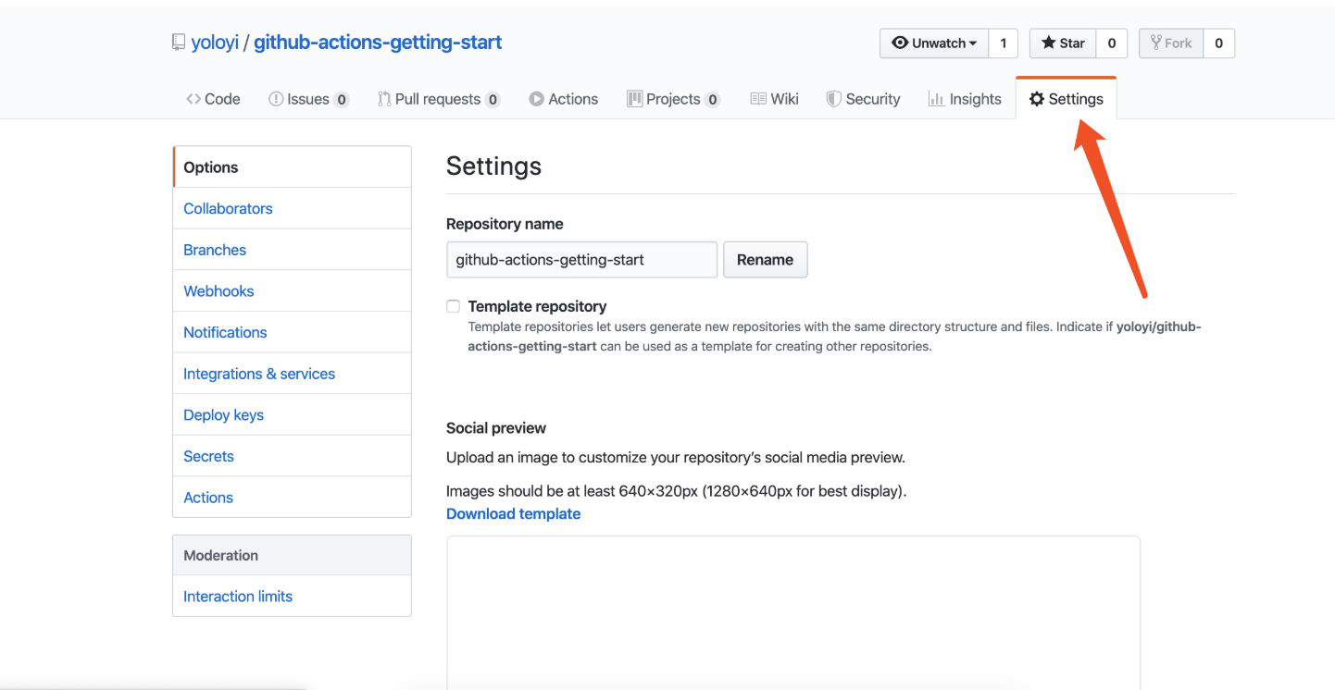
Task: Click the Security tab shield icon
Action: click(833, 99)
